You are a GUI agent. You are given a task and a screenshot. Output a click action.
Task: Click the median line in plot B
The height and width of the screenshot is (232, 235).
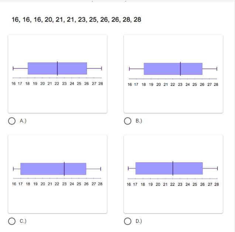pos(180,69)
